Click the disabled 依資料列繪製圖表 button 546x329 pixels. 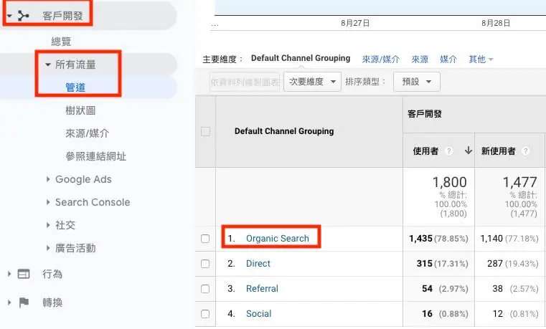[245, 82]
